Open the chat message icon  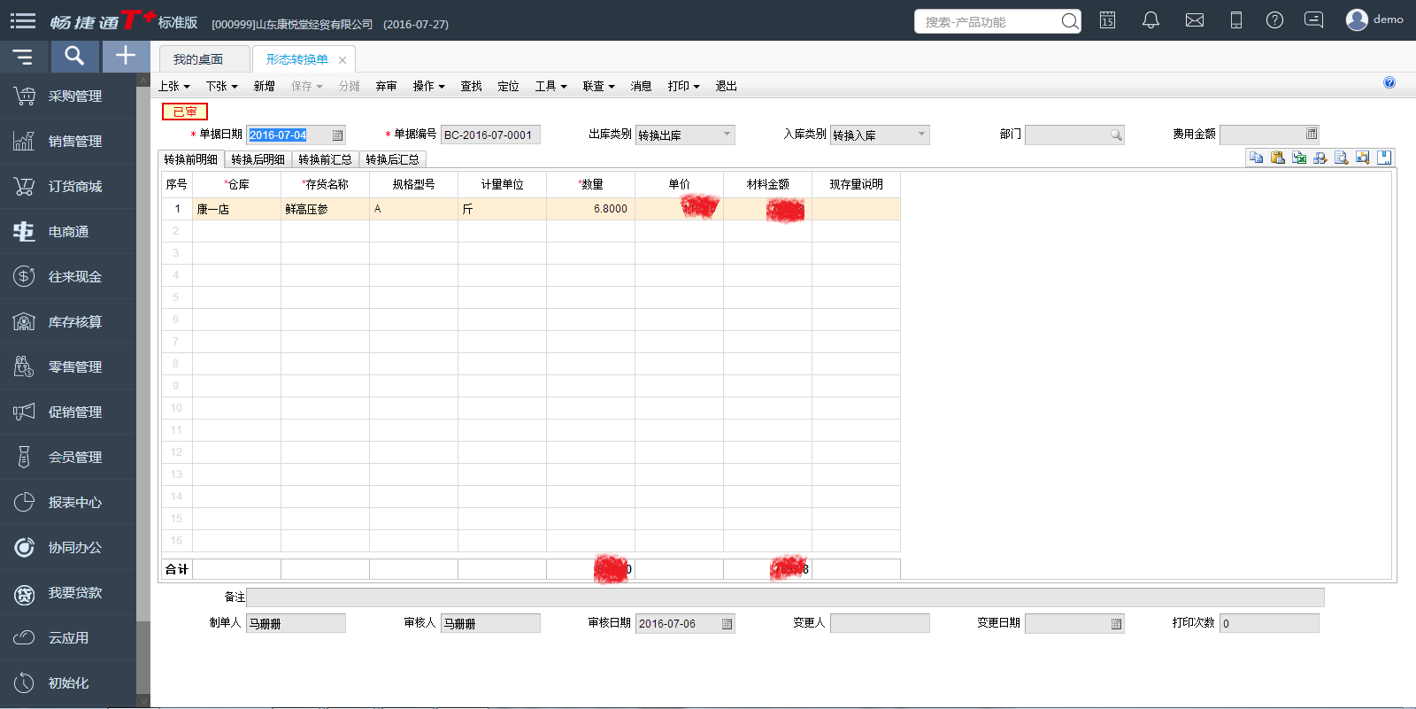tap(1314, 20)
